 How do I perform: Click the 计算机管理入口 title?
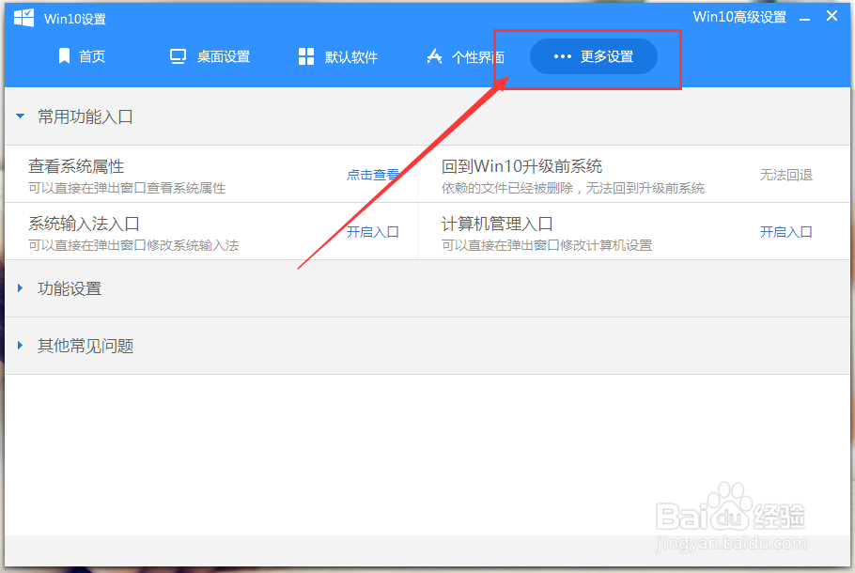(x=497, y=224)
